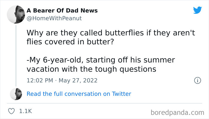
Task: Open the tweet info icon
Action: coord(197,80)
